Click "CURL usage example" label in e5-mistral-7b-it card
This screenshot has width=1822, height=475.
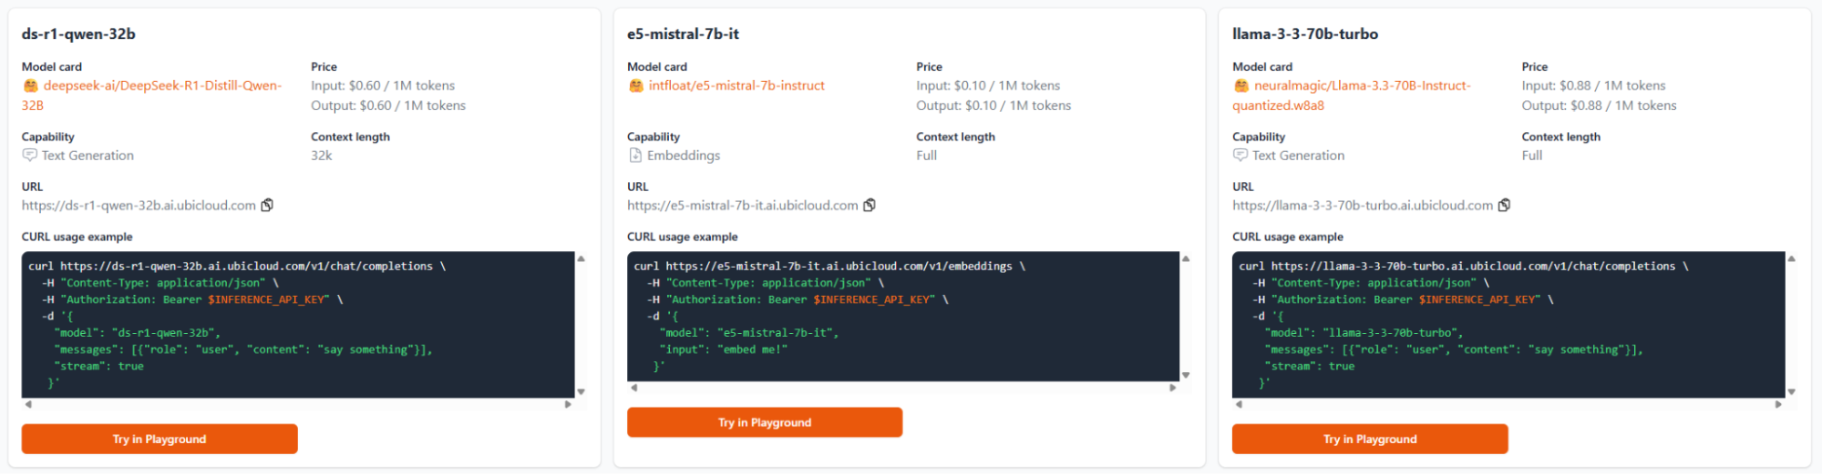click(x=683, y=237)
